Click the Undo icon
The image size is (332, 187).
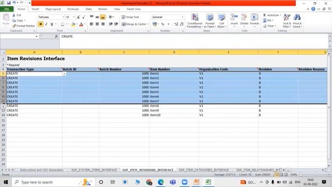[14, 3]
